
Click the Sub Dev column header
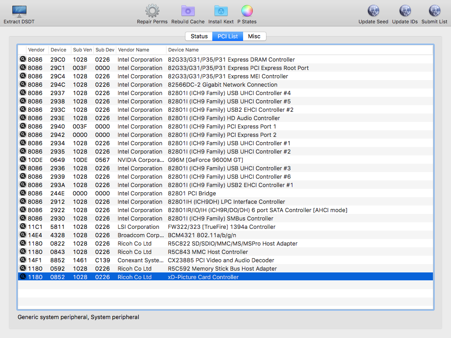[x=105, y=50]
